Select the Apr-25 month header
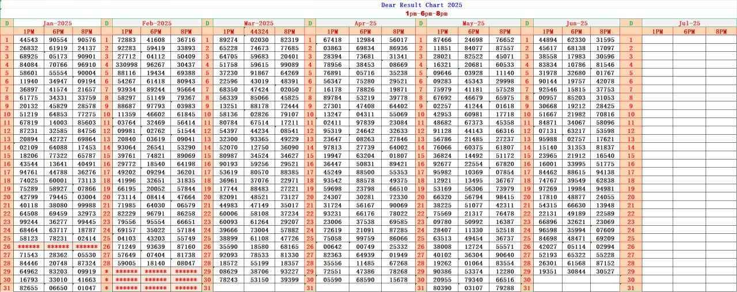 point(364,23)
